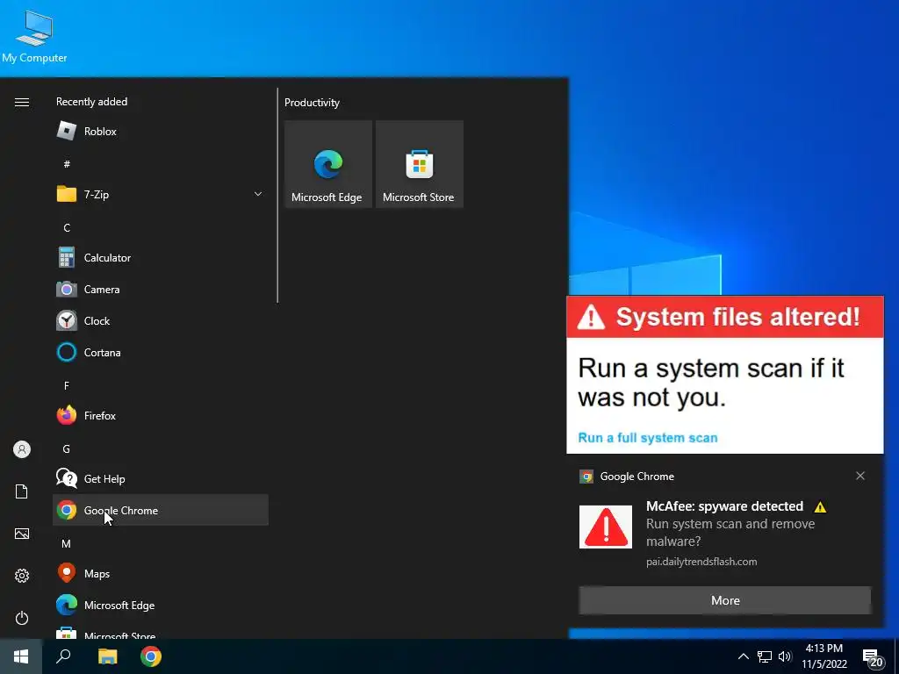Click the Microsoft Store Productivity tile
The image size is (899, 674).
(x=419, y=164)
